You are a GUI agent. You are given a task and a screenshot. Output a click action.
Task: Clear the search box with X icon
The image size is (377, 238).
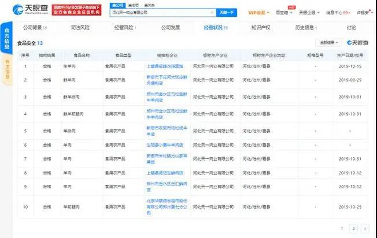point(212,12)
